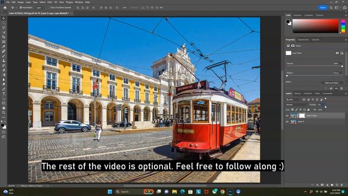Viewport: 348px width, 196px height.
Task: Open the Edit Toolbar three-dots button
Action: (x=4, y=118)
